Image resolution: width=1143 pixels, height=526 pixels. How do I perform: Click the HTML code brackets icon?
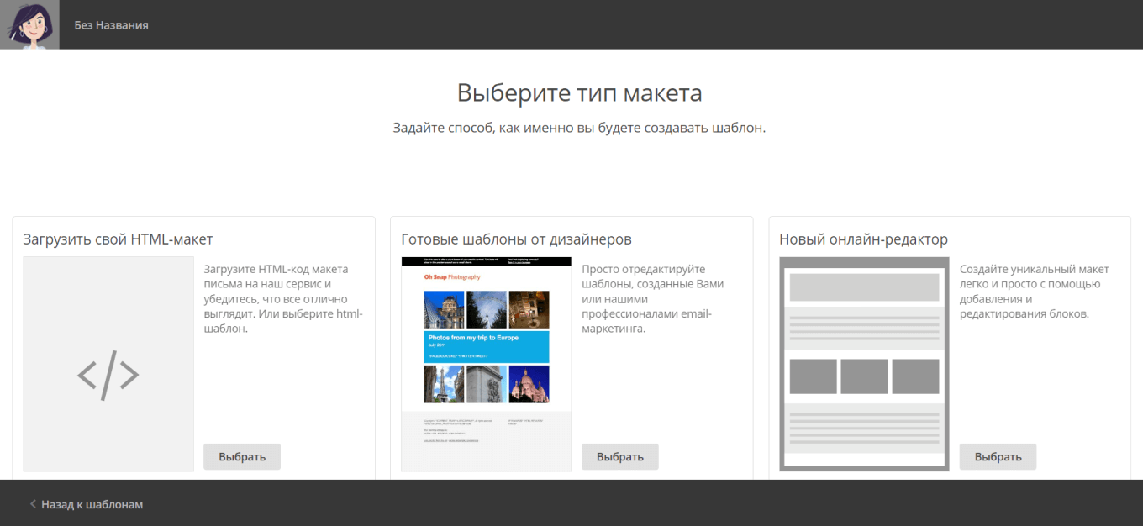point(108,374)
